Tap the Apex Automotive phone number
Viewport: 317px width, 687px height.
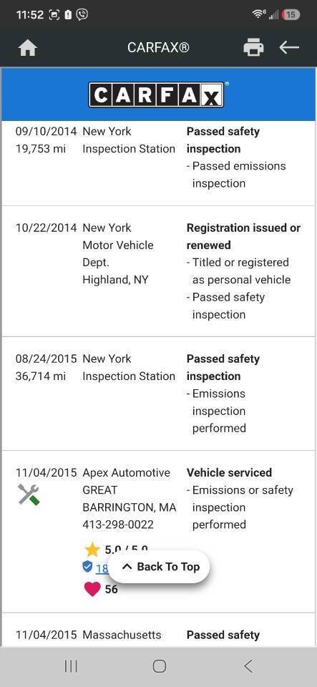click(118, 525)
